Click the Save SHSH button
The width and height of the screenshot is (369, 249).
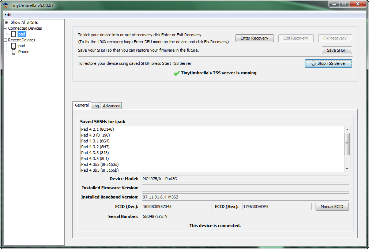point(337,50)
